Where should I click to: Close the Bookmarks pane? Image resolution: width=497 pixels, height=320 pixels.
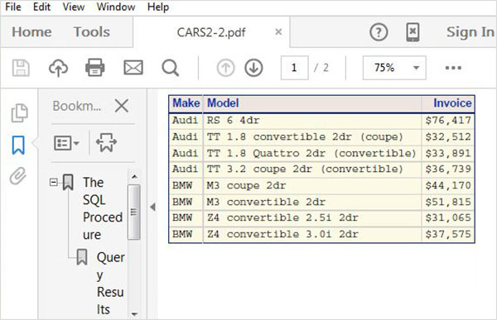click(122, 106)
